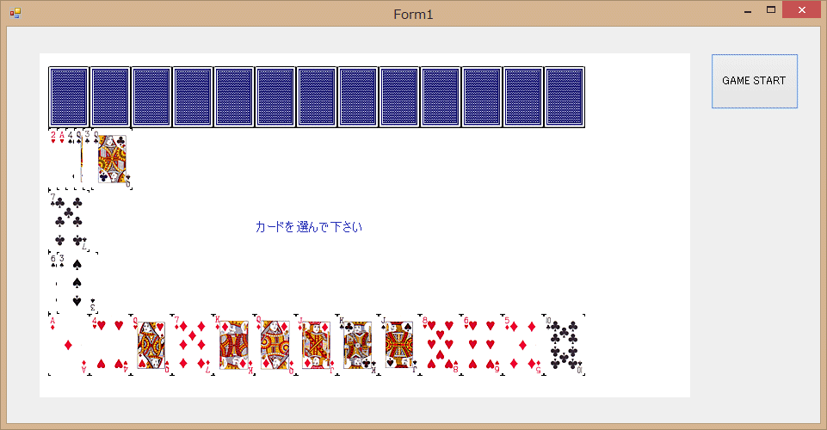Click the GAME START button
This screenshot has width=827, height=430.
(x=754, y=81)
